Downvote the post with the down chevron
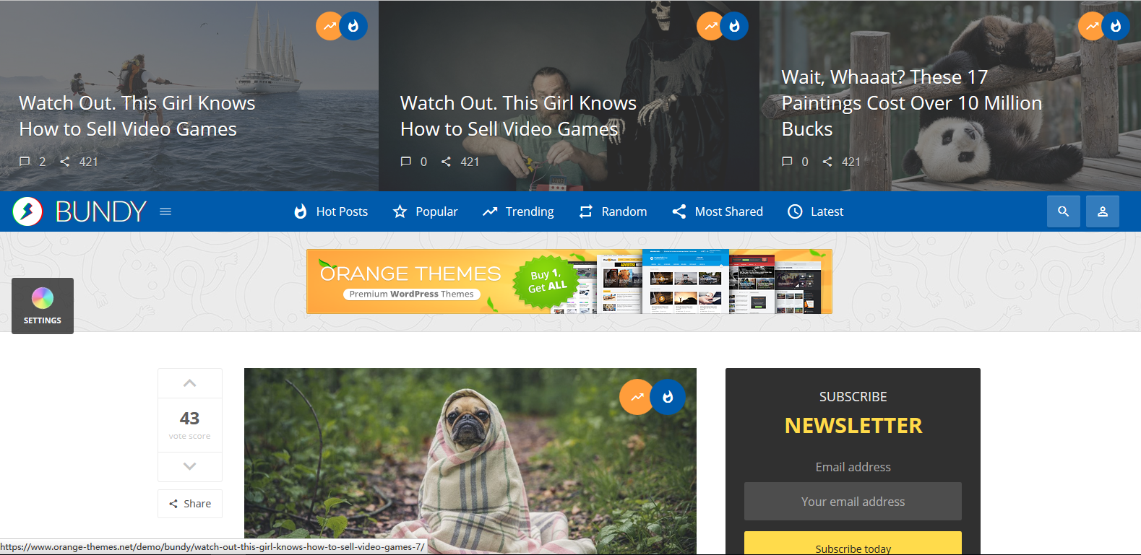This screenshot has height=555, width=1141. click(189, 466)
